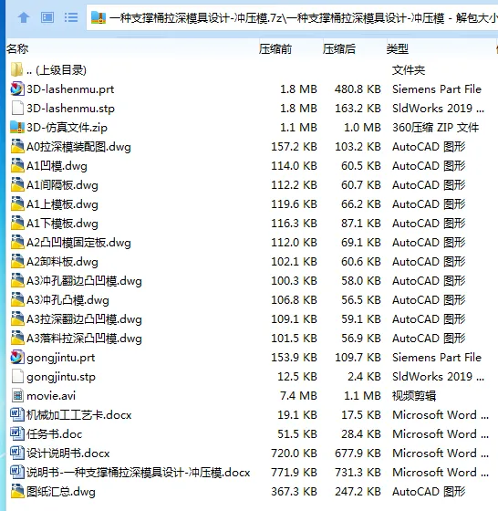Click the A0拉深模装配图.dwg file icon

17,146
